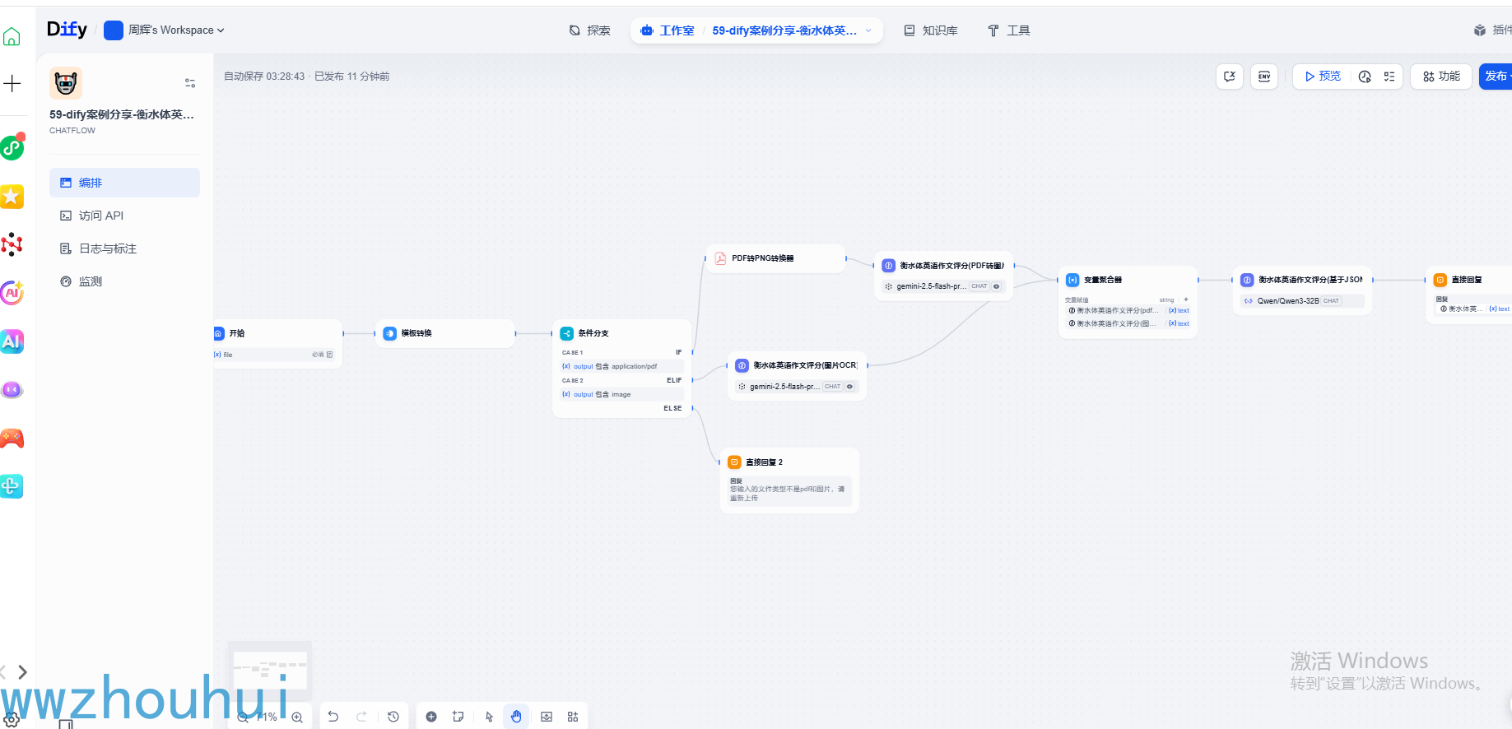
Task: Select the Qwen/Qwen3-32B JSON scoring node
Action: [x=1302, y=290]
